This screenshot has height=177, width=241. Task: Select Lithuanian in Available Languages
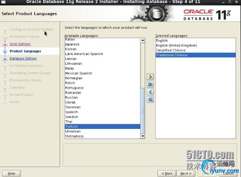click(102, 63)
